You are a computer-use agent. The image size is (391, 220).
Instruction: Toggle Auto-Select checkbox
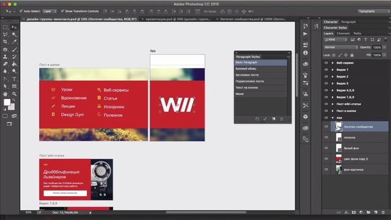pos(21,11)
